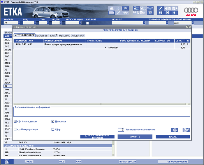Screen dimensions: 204x165
Task: Open the ГлГр dropdown
Action: point(48,23)
